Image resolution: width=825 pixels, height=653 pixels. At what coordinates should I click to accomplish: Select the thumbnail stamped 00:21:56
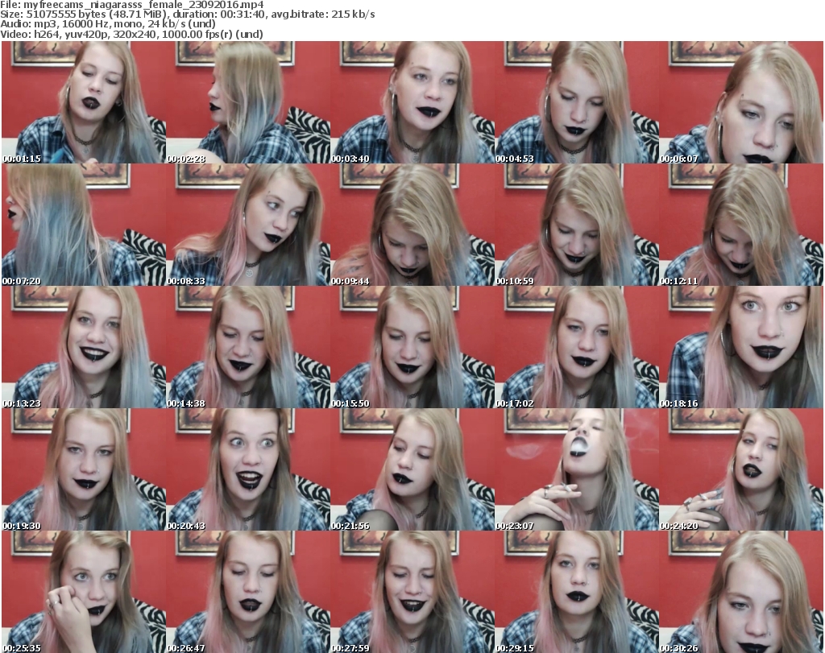point(412,469)
